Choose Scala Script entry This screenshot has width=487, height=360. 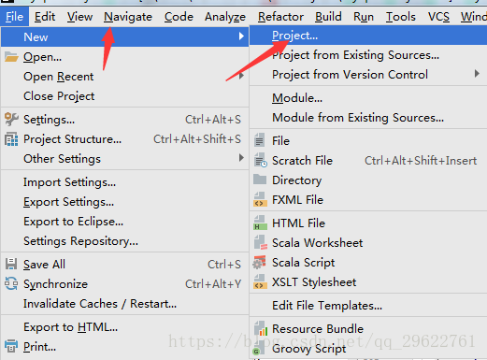(x=368, y=263)
